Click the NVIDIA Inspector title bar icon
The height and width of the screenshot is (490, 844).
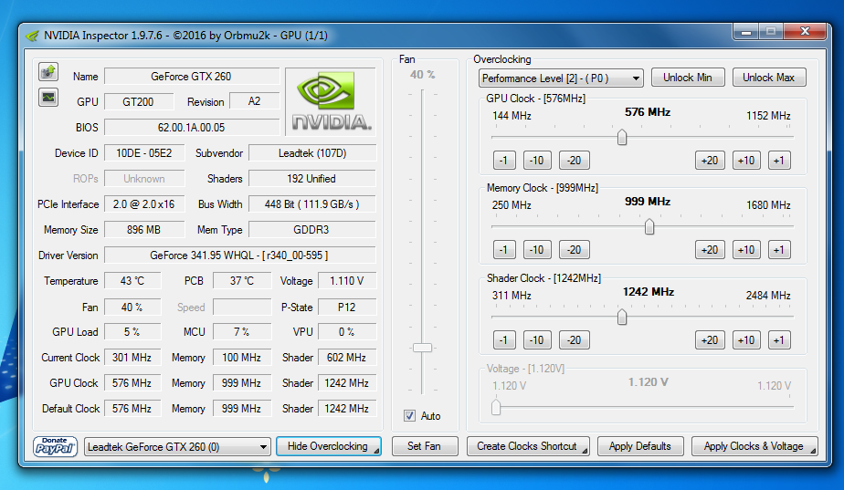(x=32, y=36)
